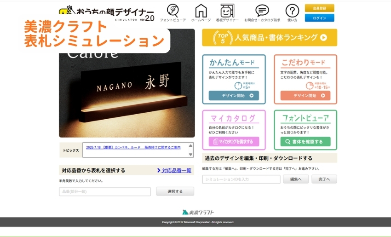
Task: Click the 選択する button
Action: pyautogui.click(x=175, y=191)
